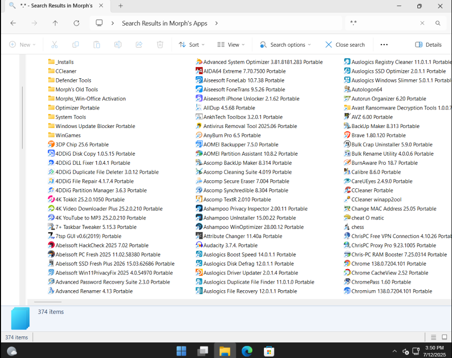Go up one folder level
Screen dimensions: 452x358
pyautogui.click(x=55, y=23)
